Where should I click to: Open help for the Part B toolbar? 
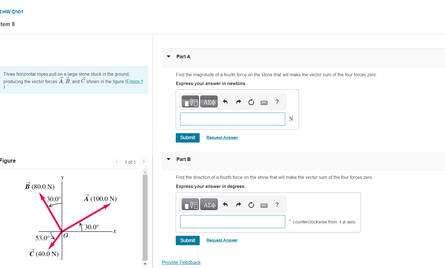click(277, 205)
